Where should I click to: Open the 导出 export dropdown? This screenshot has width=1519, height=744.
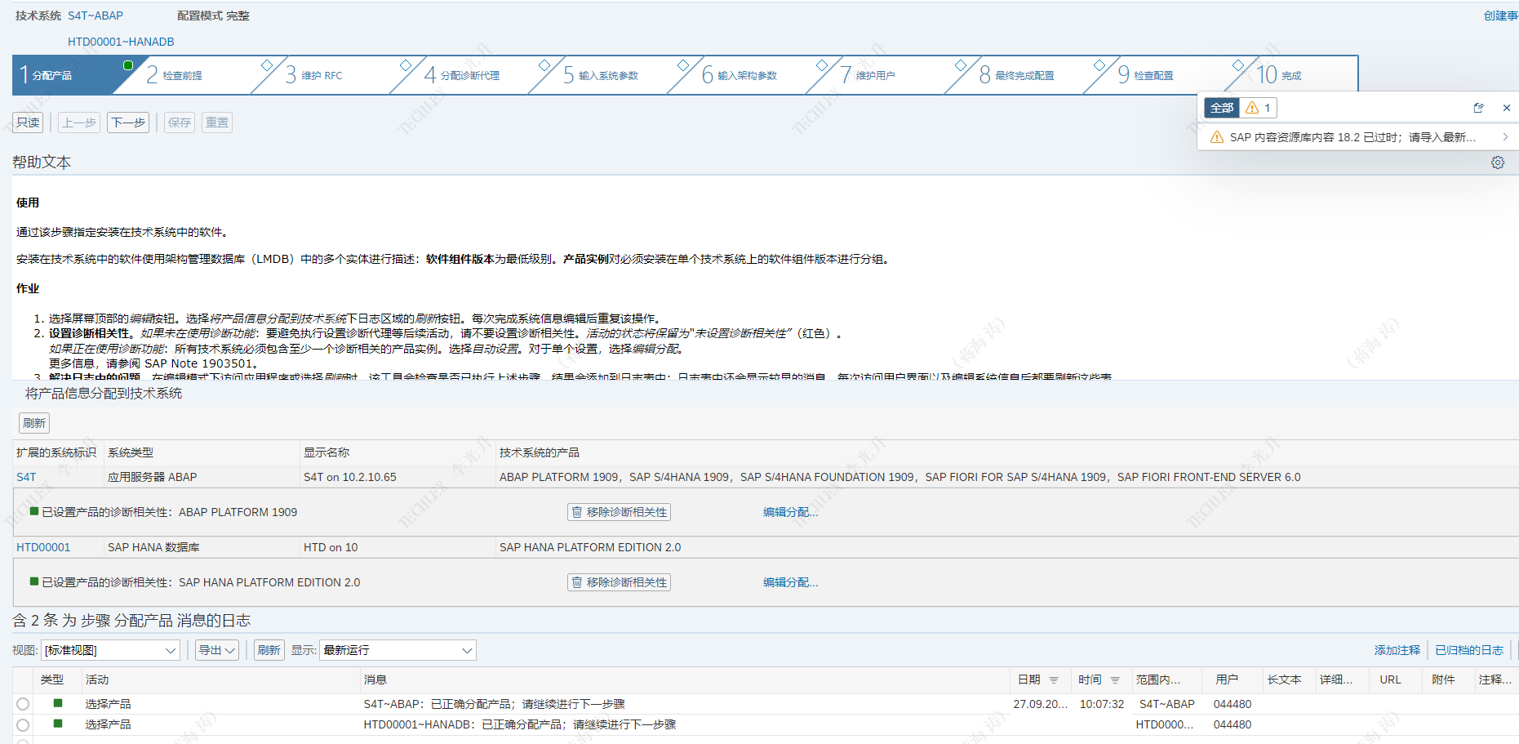click(x=217, y=650)
